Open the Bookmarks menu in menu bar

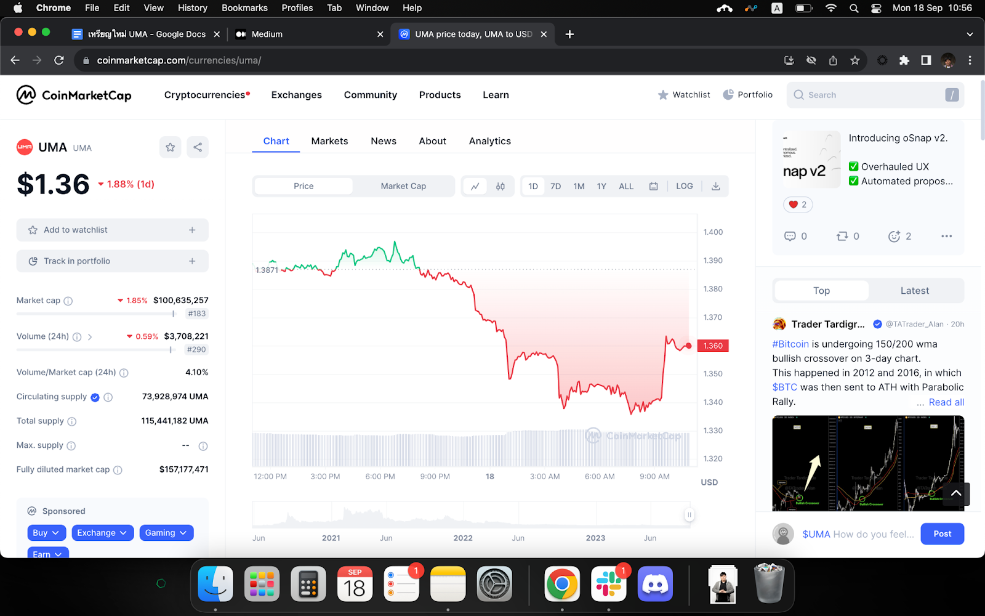[244, 8]
